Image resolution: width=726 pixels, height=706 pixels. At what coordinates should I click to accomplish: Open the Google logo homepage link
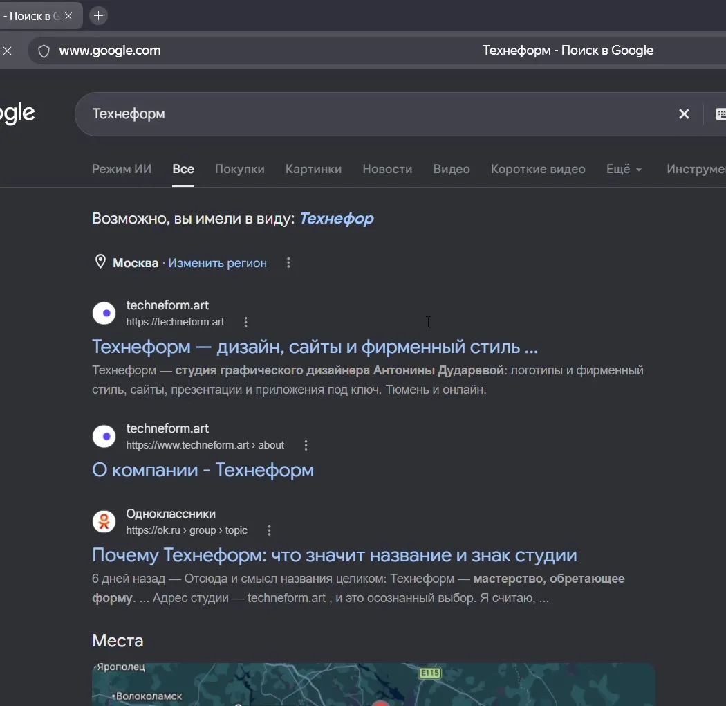click(17, 114)
